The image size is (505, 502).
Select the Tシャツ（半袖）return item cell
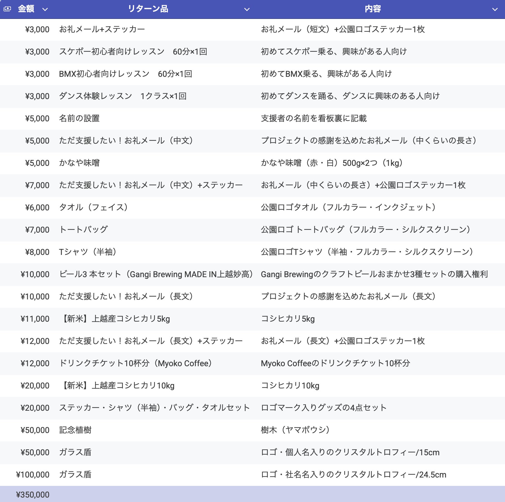click(x=88, y=252)
